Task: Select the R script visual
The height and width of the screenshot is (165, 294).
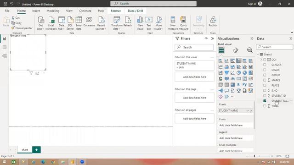Action: 238,85
